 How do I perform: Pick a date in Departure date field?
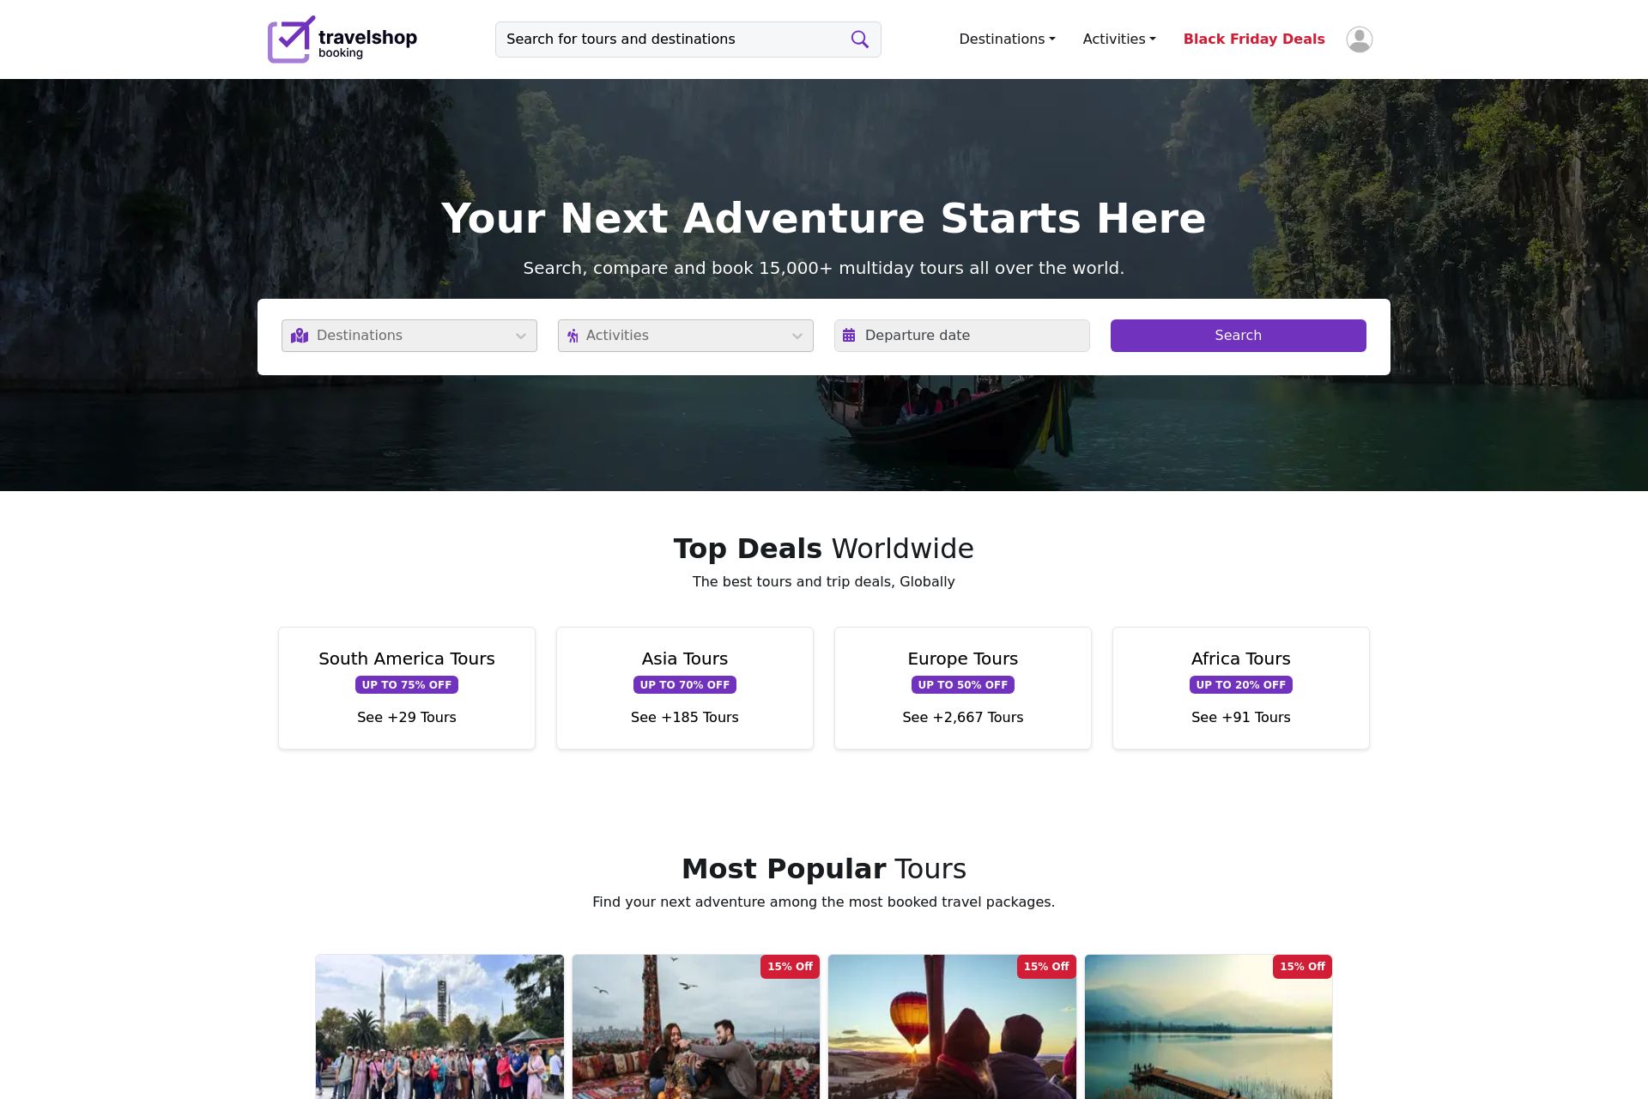962,336
